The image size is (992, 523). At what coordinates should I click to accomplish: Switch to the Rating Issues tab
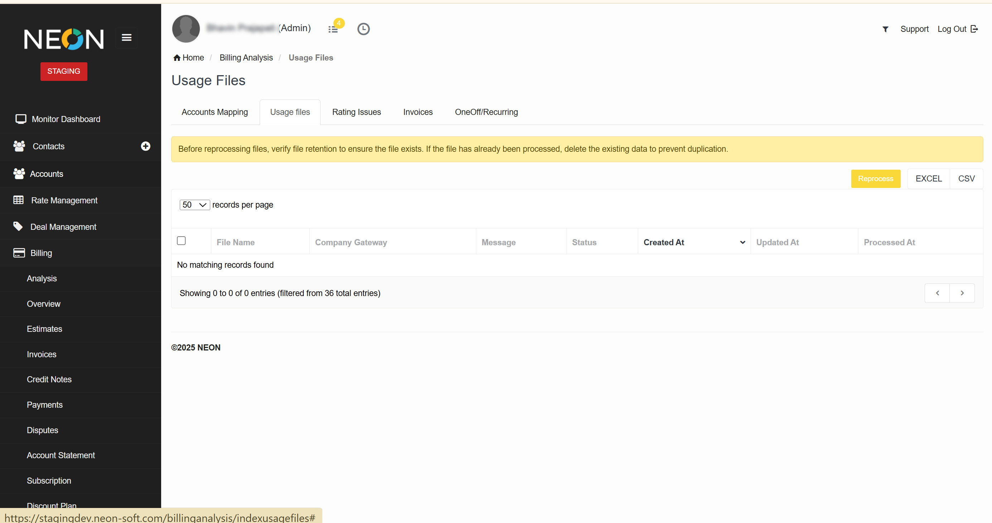[356, 112]
